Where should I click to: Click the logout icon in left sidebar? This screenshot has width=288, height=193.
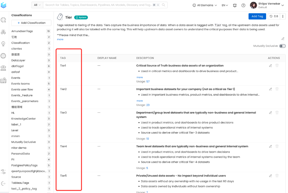3,183
